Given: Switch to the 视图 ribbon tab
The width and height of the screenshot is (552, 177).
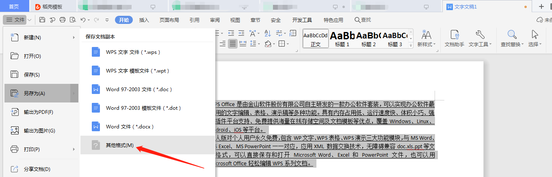Looking at the screenshot, I should click(235, 20).
